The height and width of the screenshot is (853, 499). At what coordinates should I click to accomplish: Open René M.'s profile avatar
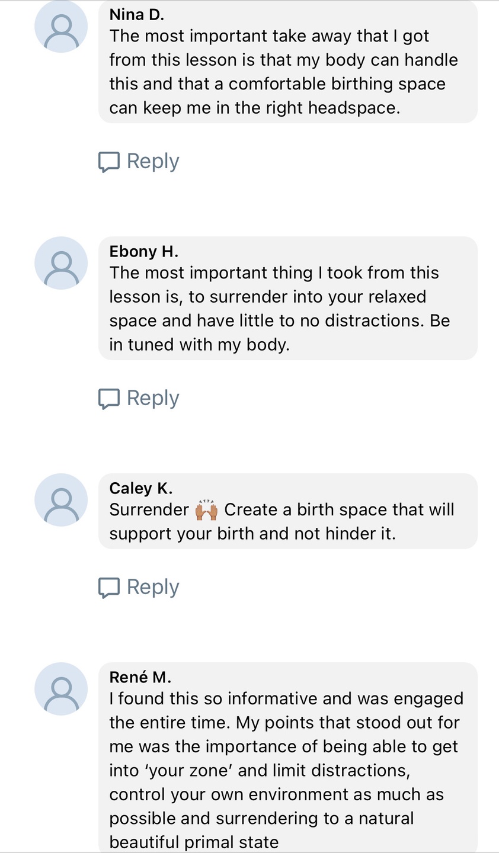point(61,688)
